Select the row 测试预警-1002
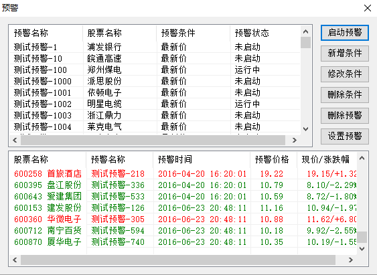377x275 pixels. (x=155, y=104)
